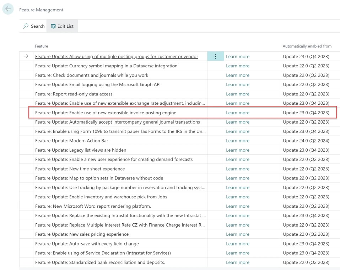Screen dimensions: 340x270
Task: Open Learn more for New sales pricing experience
Action: [x=238, y=234]
